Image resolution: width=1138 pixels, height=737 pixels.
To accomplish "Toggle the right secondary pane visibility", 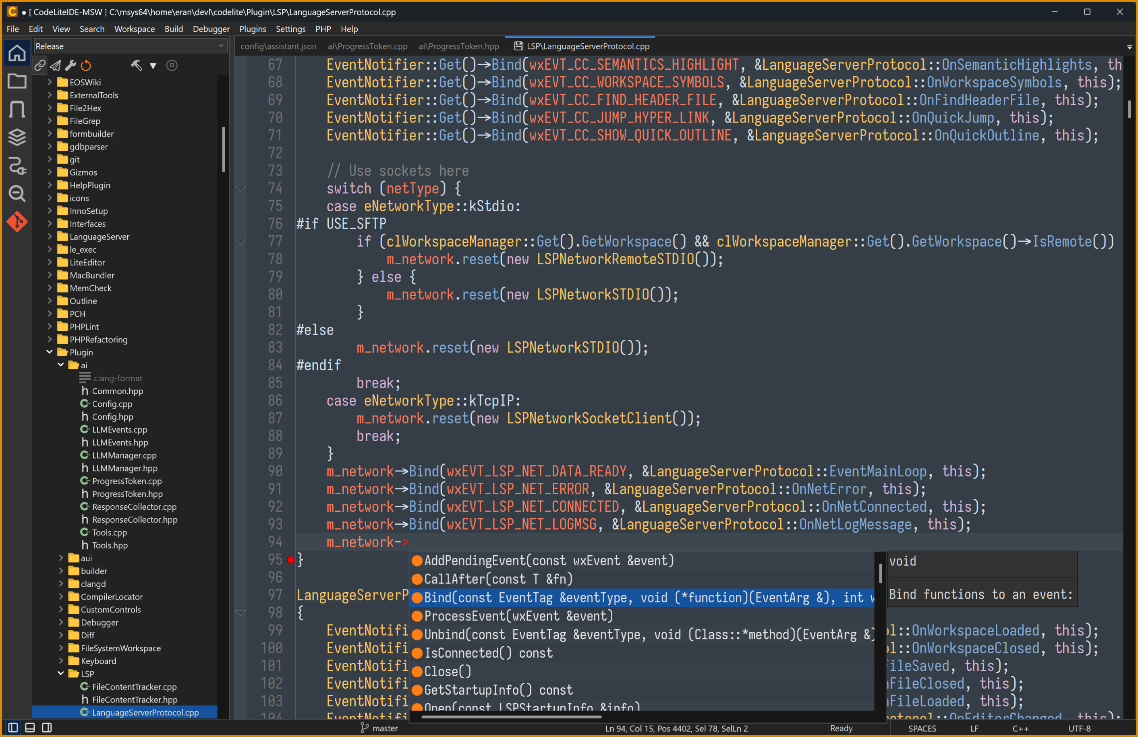I will pos(47,728).
